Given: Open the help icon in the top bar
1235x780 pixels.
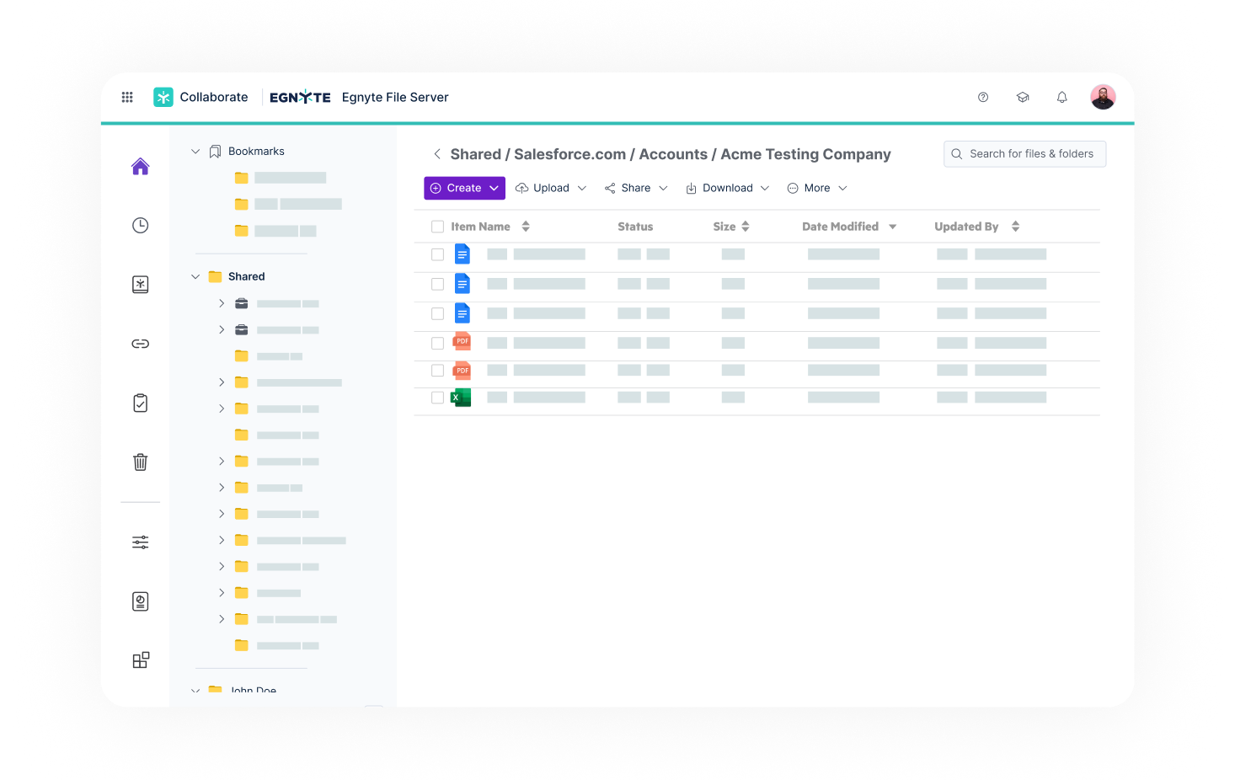Looking at the screenshot, I should pyautogui.click(x=983, y=97).
